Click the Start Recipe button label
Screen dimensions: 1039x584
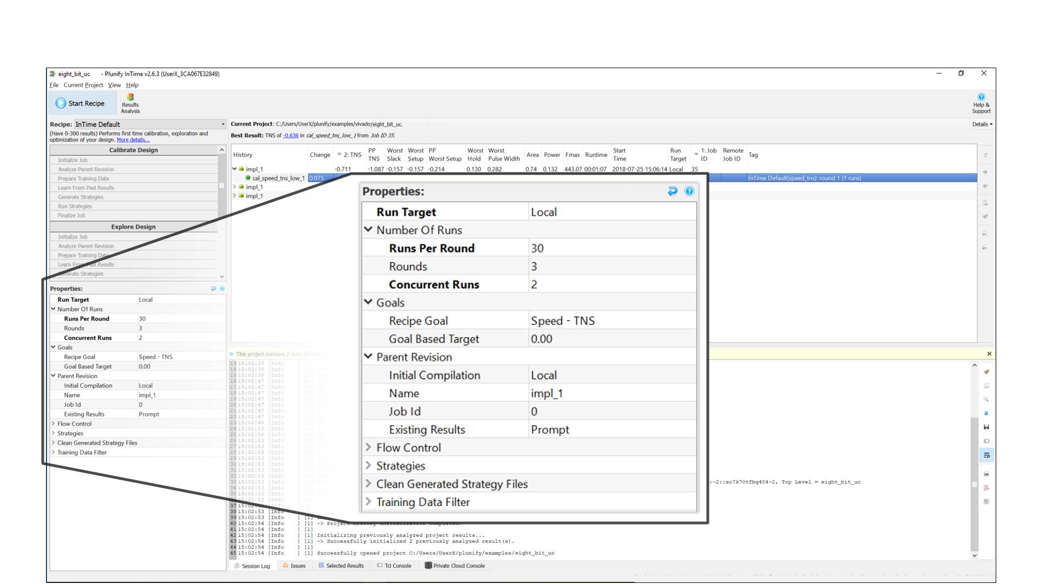pyautogui.click(x=86, y=103)
